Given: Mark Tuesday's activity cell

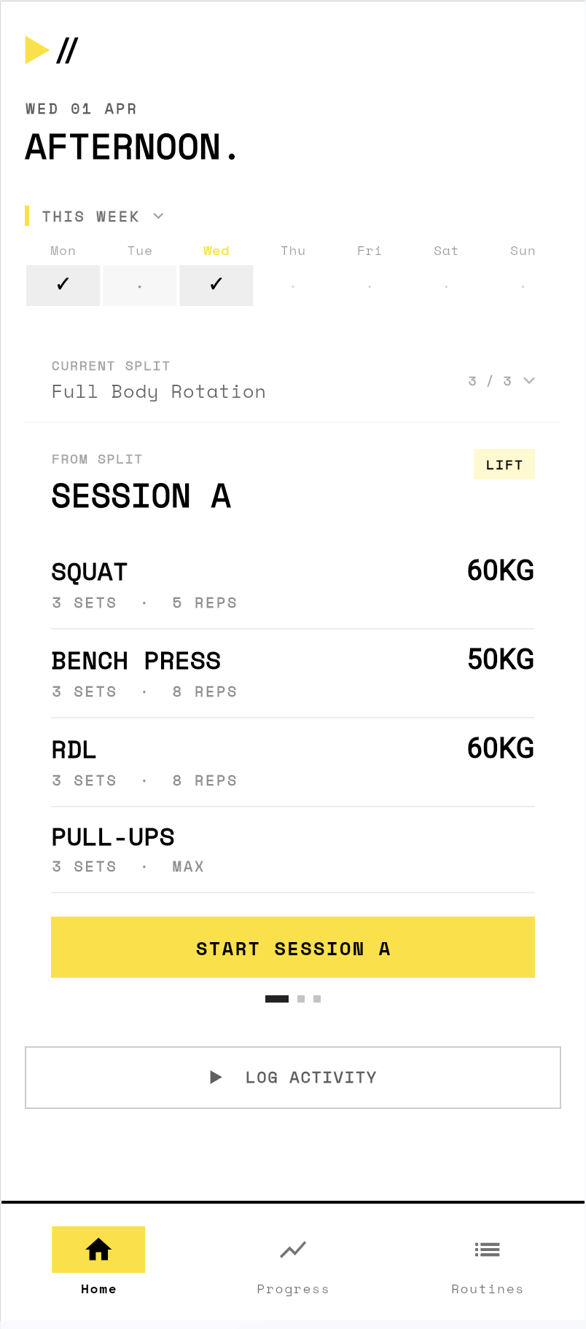Looking at the screenshot, I should [x=139, y=286].
